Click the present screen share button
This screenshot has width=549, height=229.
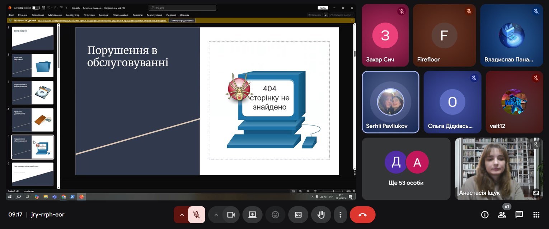point(252,215)
